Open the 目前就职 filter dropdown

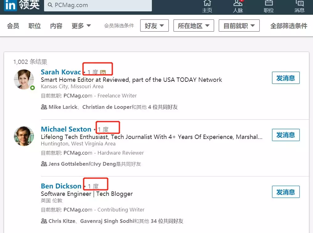click(x=239, y=26)
